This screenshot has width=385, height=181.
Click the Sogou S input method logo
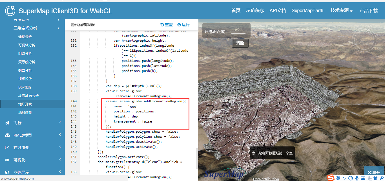click(x=331, y=178)
